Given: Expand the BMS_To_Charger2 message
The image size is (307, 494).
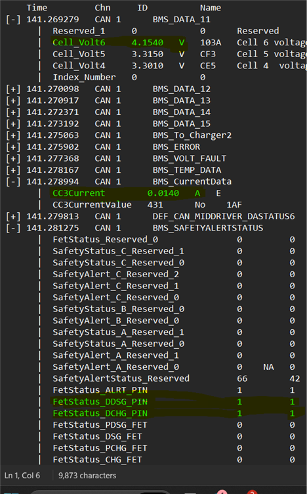Looking at the screenshot, I should tap(13, 135).
